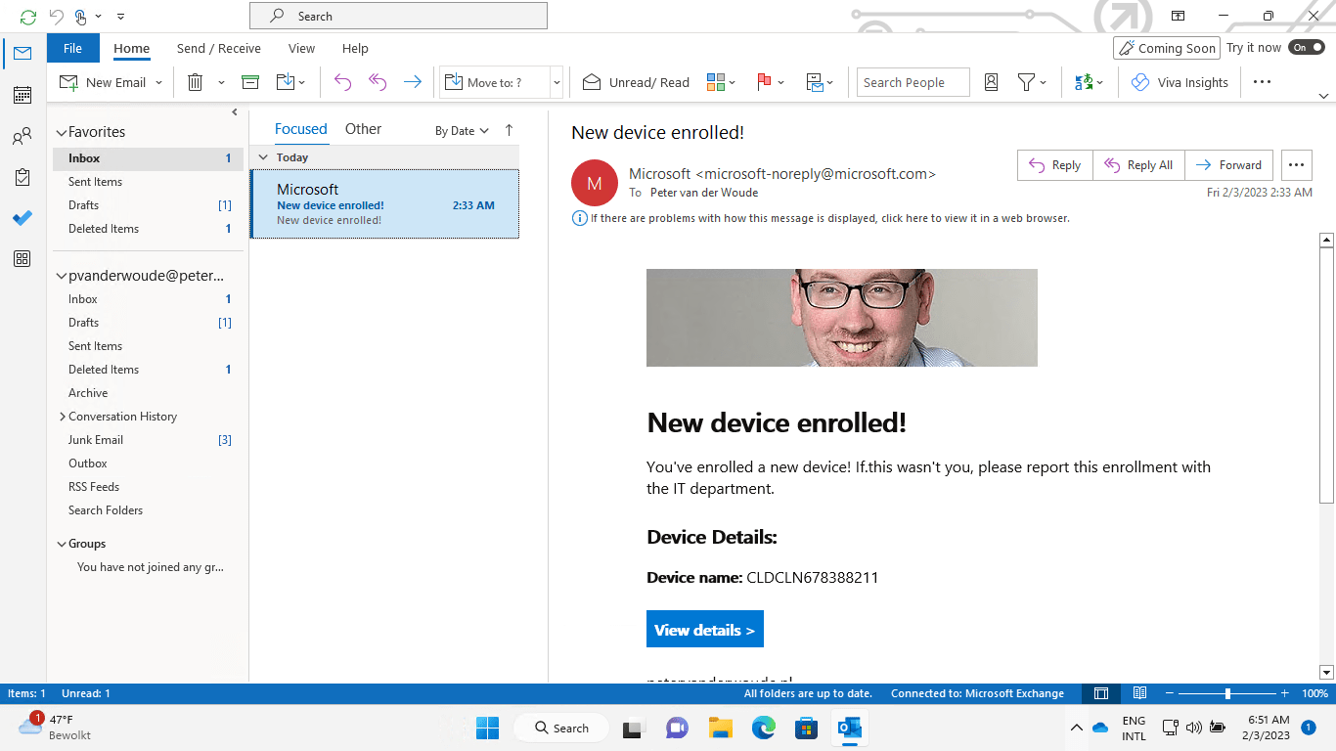Click the View details button in the email
This screenshot has height=751, width=1336.
coord(705,630)
